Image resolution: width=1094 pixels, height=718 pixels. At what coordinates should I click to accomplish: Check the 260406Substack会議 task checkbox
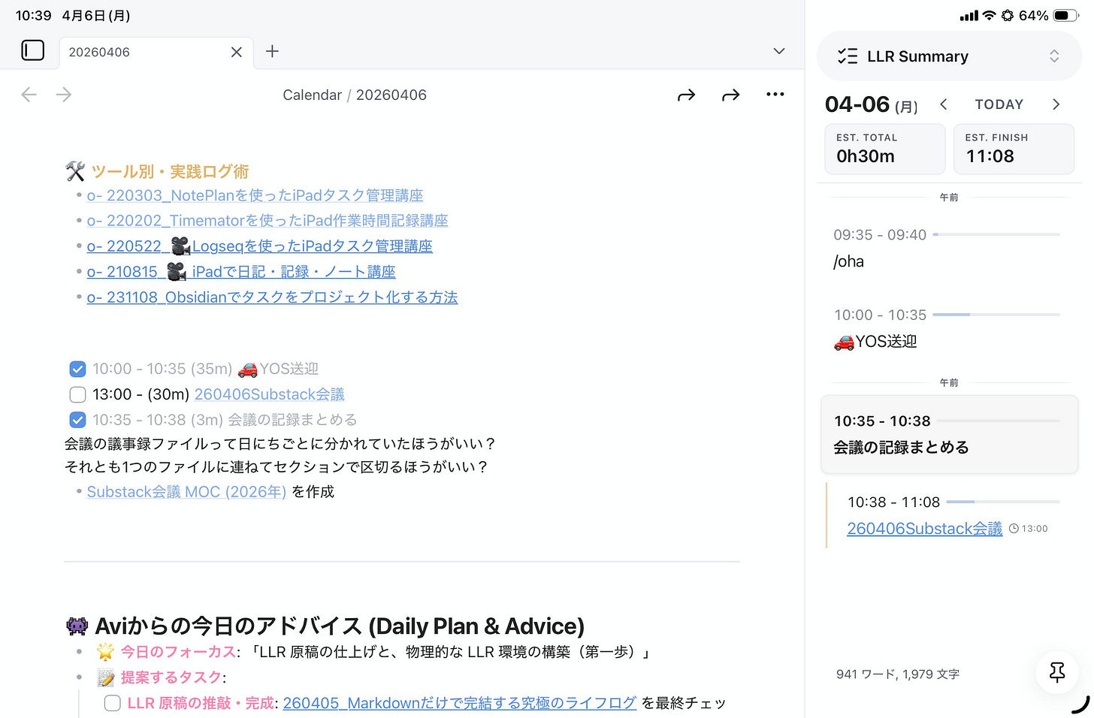pos(77,394)
